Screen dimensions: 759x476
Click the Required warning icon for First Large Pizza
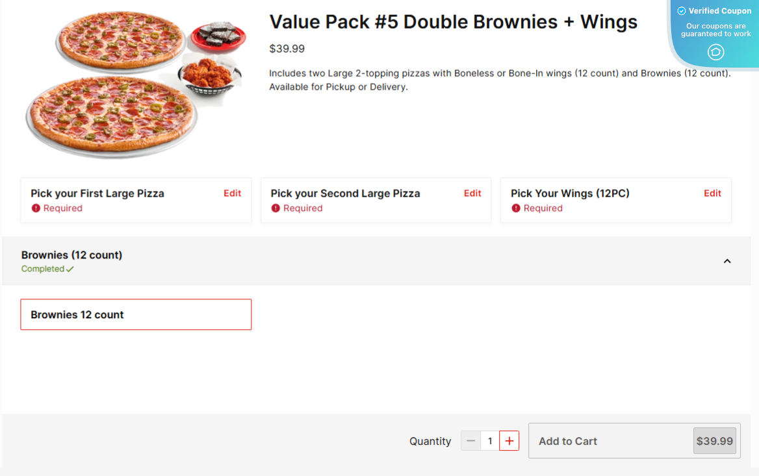click(36, 208)
